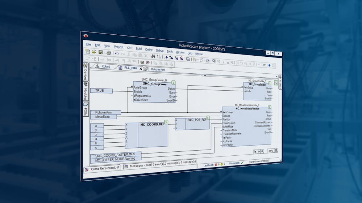Select the TRUE input box
Image resolution: width=362 pixels, height=203 pixels.
point(101,90)
